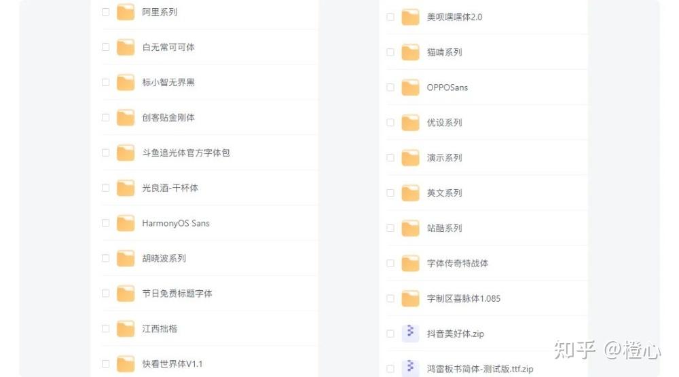
Task: Click the 快看世界体V1.1 folder name
Action: pos(172,363)
